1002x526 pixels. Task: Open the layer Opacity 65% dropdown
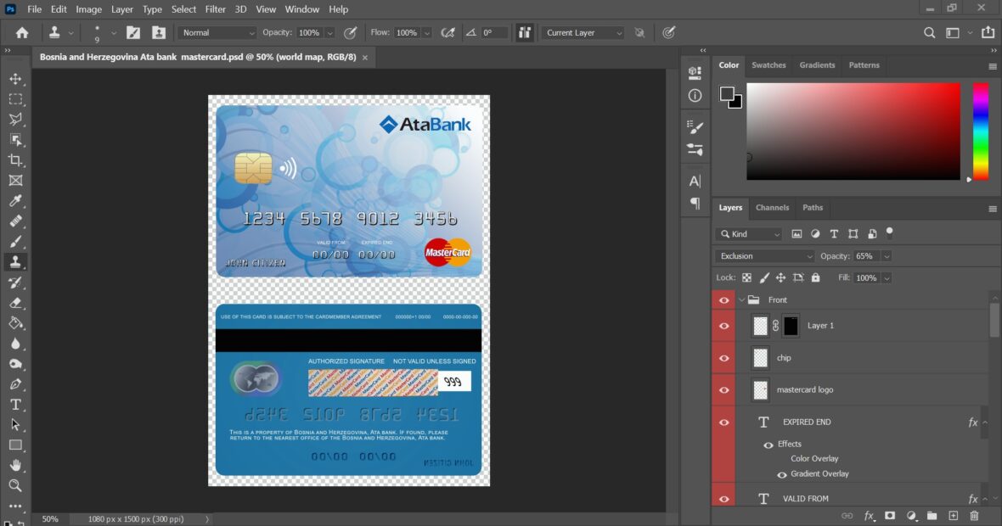(887, 256)
